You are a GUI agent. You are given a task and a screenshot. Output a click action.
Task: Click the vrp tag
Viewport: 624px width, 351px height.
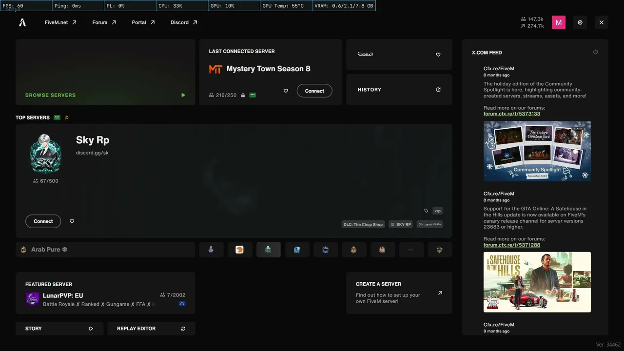tap(438, 211)
